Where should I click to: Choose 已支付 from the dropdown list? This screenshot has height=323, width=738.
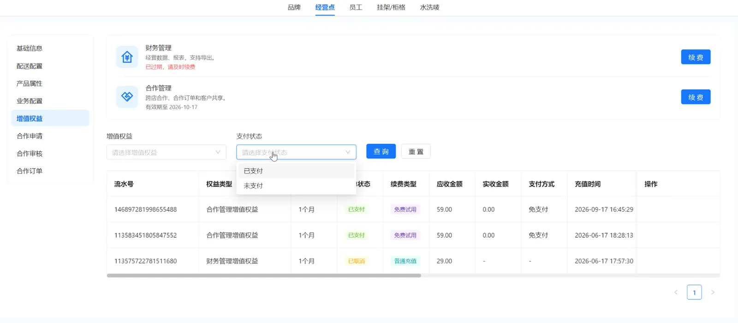(296, 171)
